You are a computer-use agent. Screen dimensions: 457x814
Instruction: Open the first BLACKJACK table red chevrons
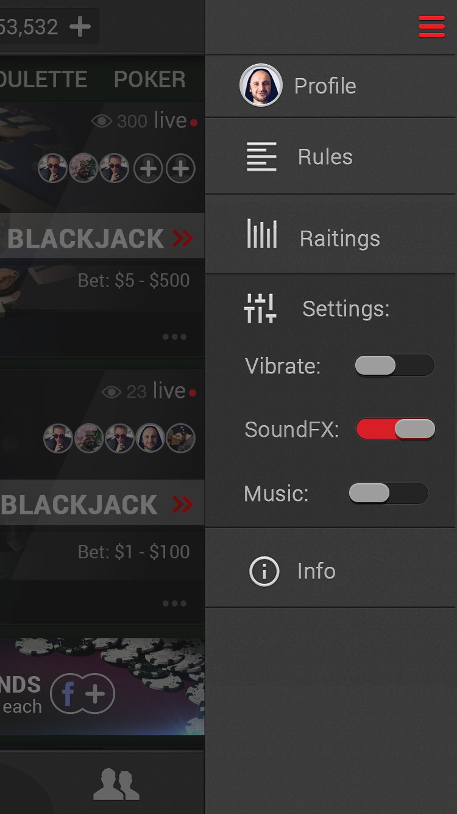182,238
